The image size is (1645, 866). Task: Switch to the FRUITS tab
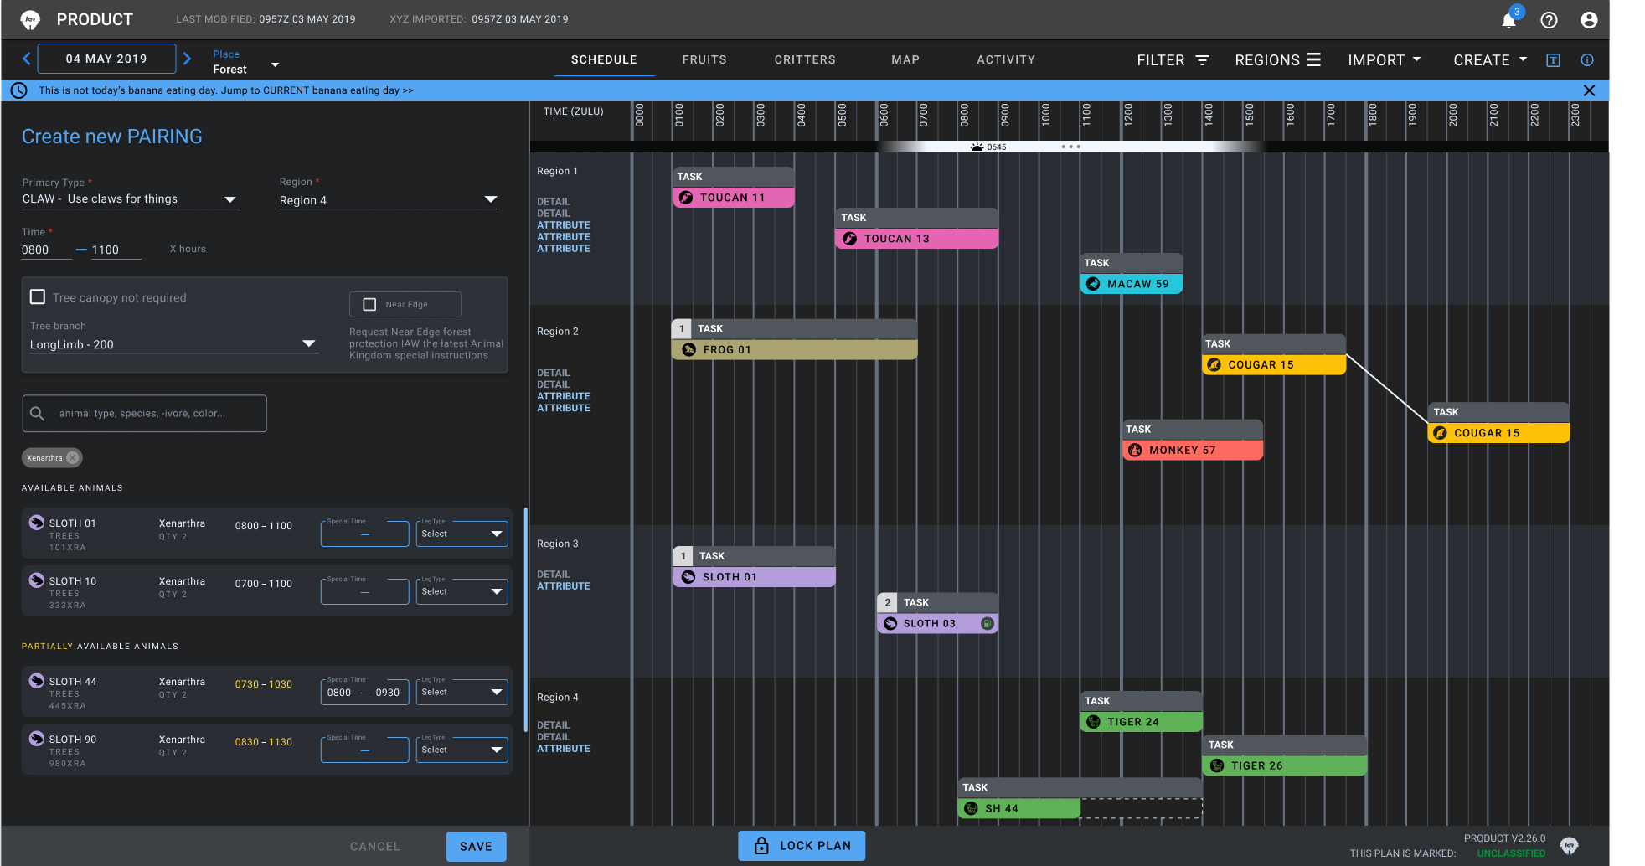(x=704, y=60)
